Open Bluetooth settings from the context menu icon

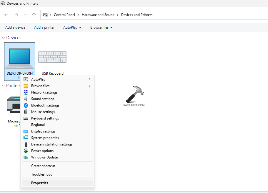click(x=26, y=105)
